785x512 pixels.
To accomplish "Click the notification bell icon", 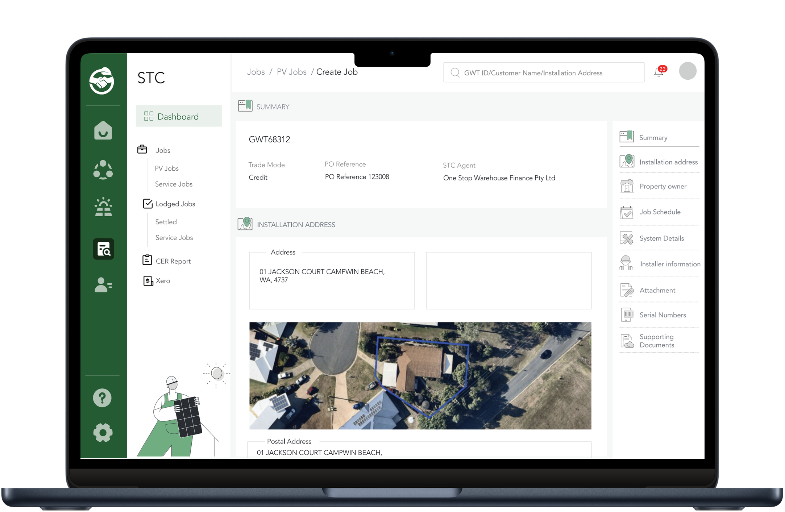I will pos(659,72).
